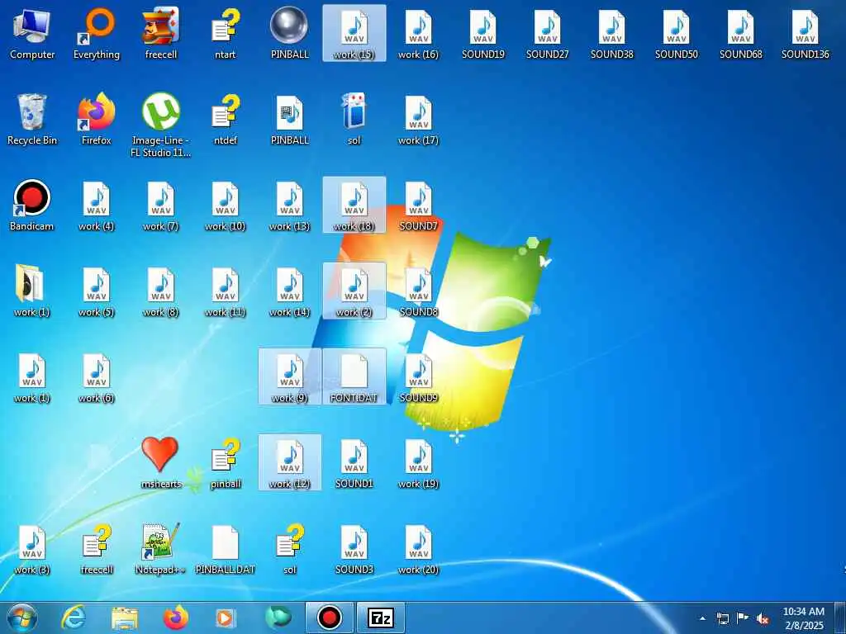846x634 pixels.
Task: Select the work (15) WAV file
Action: click(x=354, y=33)
